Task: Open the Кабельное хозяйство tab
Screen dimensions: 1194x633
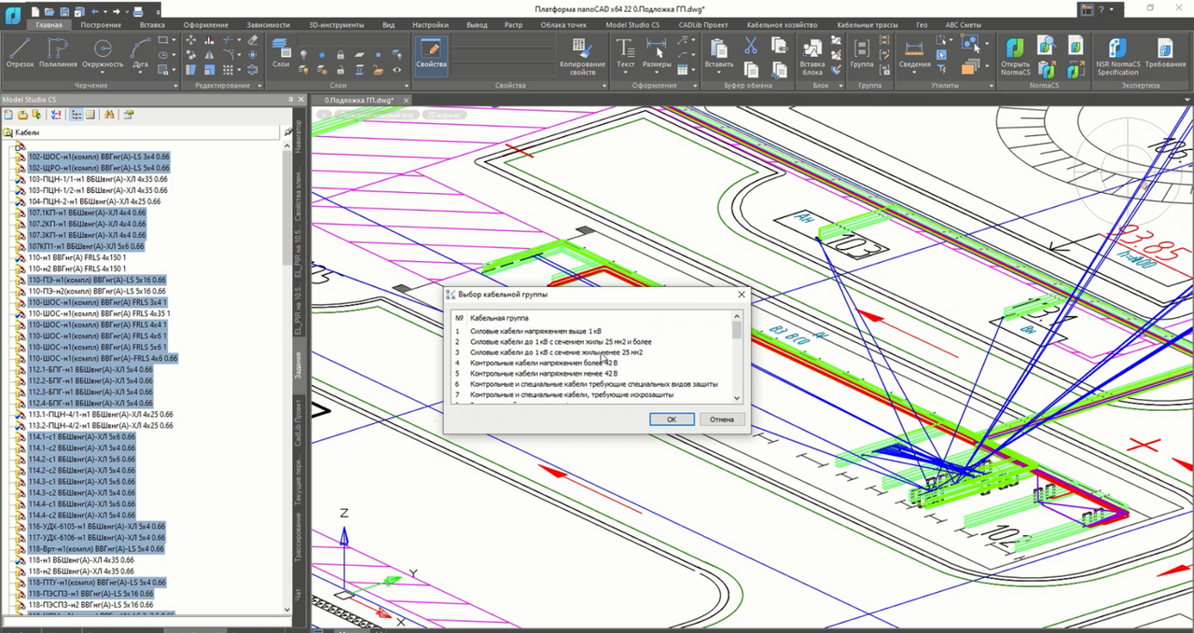Action: 782,25
